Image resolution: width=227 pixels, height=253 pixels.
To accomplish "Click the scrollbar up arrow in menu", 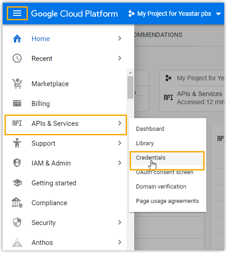I will pos(130,73).
